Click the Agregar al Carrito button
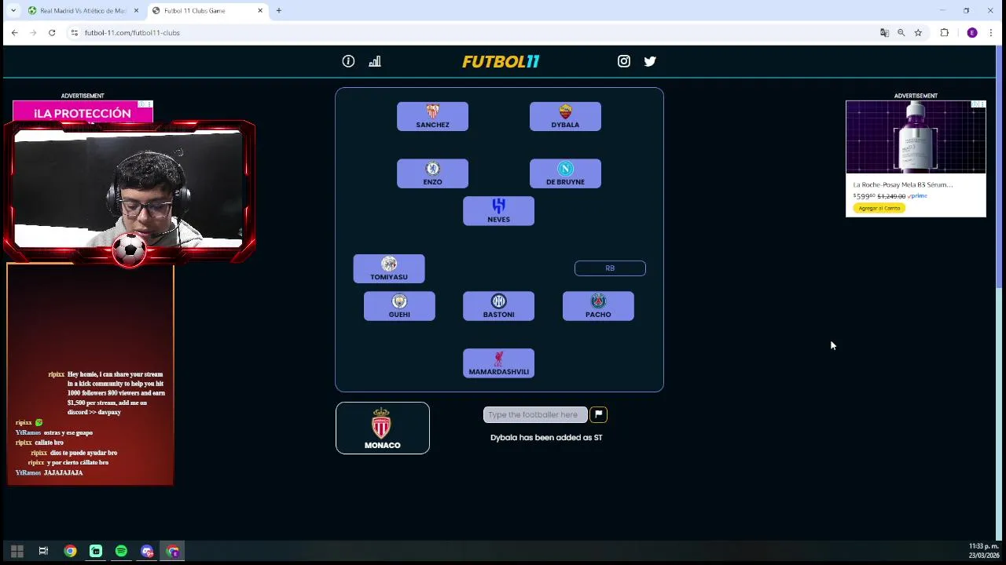Screen dimensions: 1006x565 (879, 208)
